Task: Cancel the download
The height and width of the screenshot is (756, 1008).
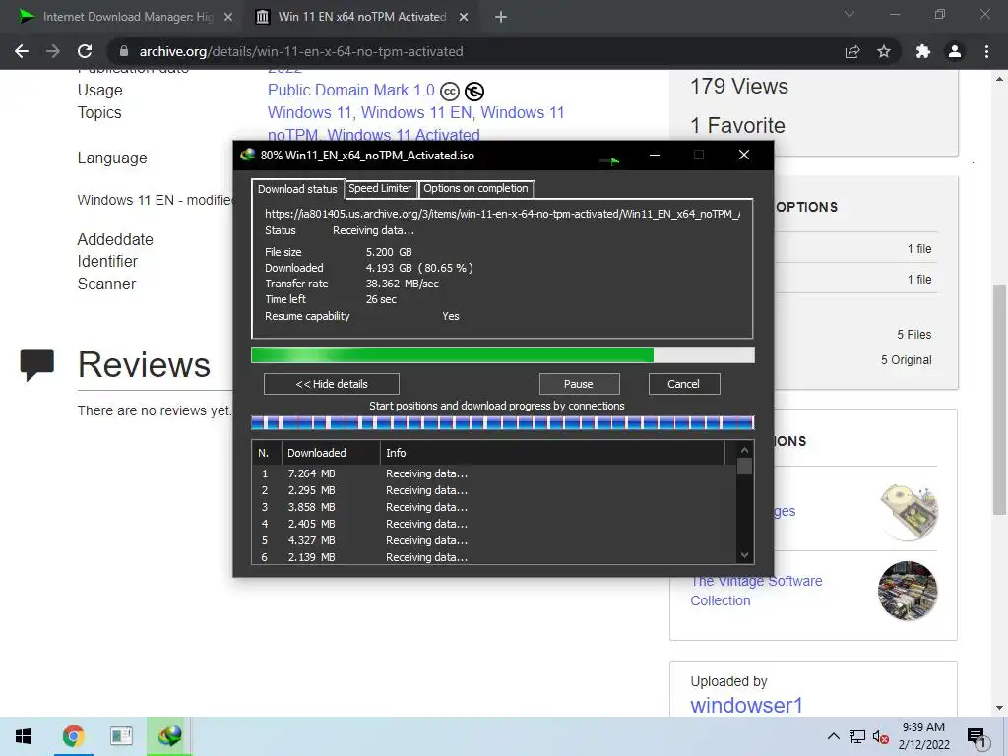Action: tap(683, 384)
